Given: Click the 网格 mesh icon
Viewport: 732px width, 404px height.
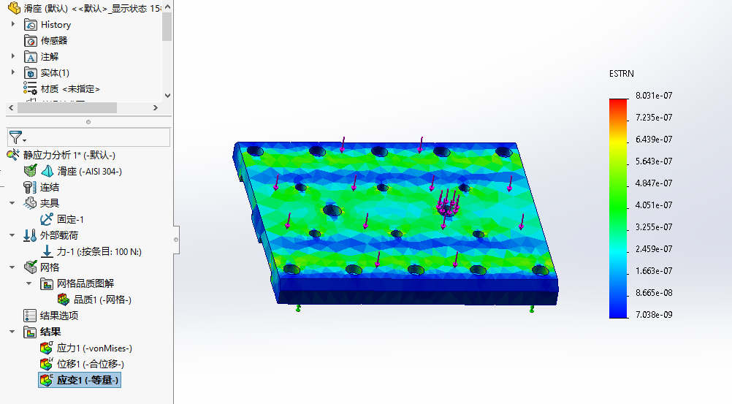Looking at the screenshot, I should [31, 267].
